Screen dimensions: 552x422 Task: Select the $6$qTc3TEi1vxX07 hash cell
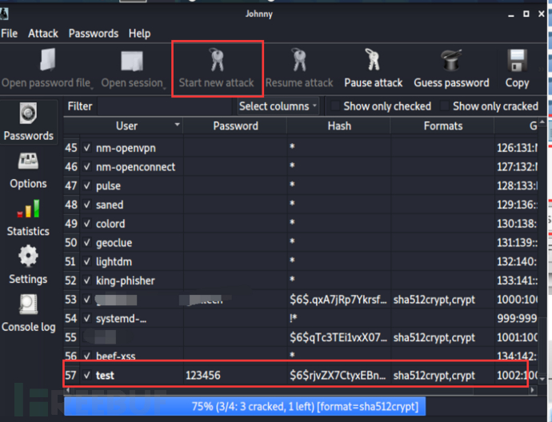click(x=338, y=337)
